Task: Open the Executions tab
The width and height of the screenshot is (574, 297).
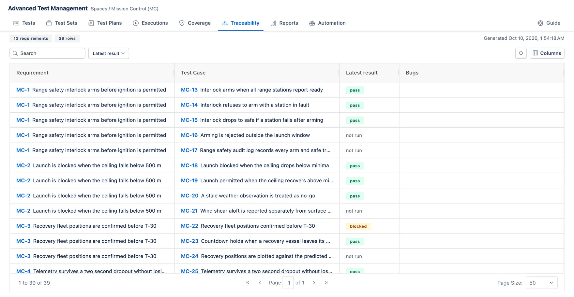Action: (150, 23)
